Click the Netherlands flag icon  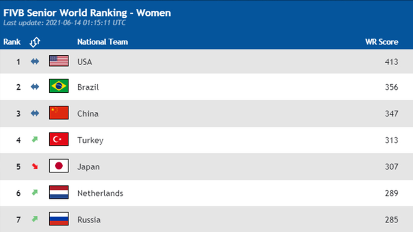(59, 192)
